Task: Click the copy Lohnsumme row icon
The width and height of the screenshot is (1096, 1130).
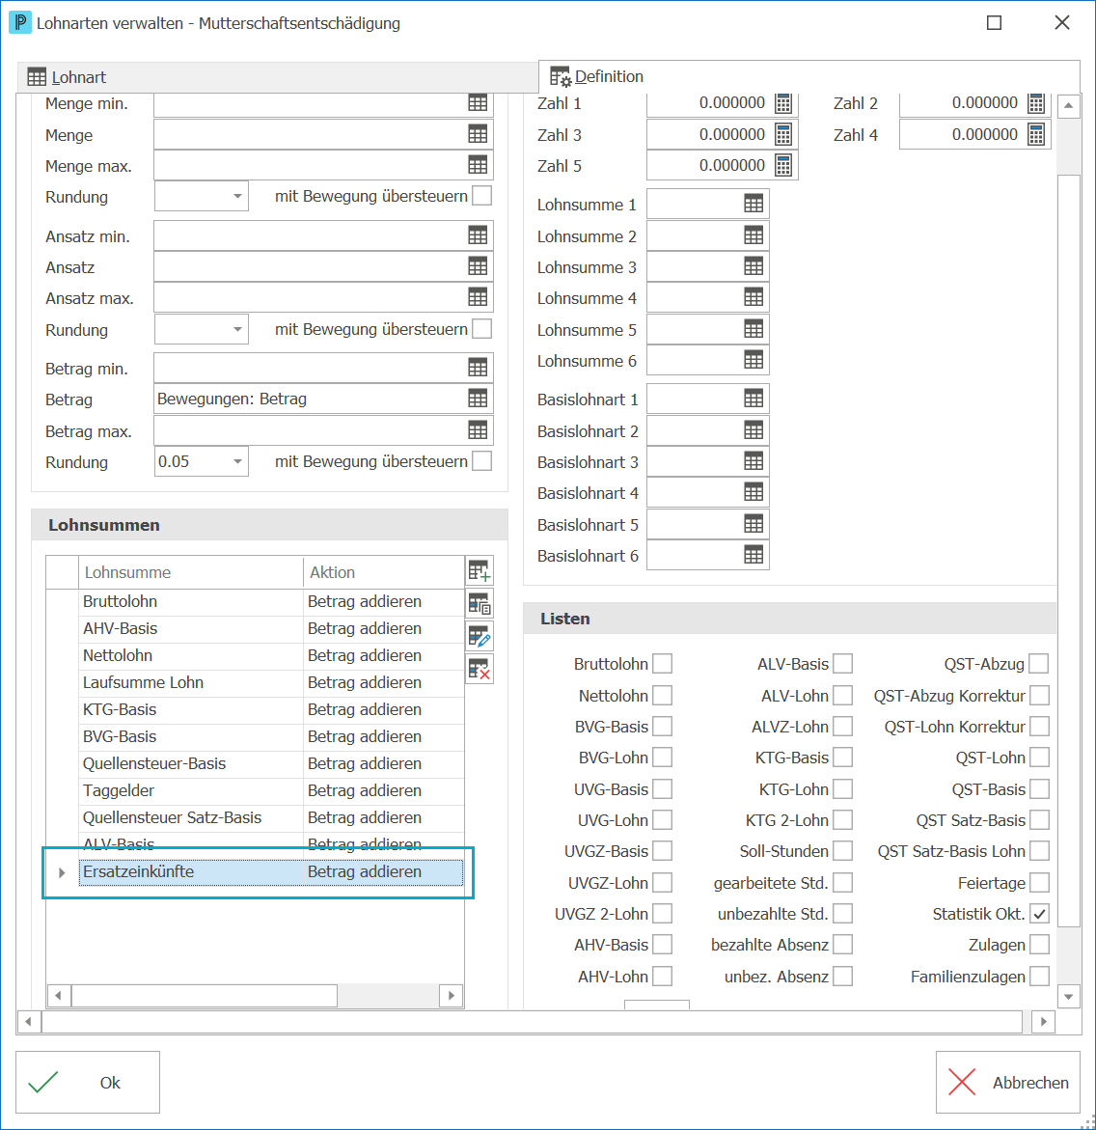Action: 479,604
